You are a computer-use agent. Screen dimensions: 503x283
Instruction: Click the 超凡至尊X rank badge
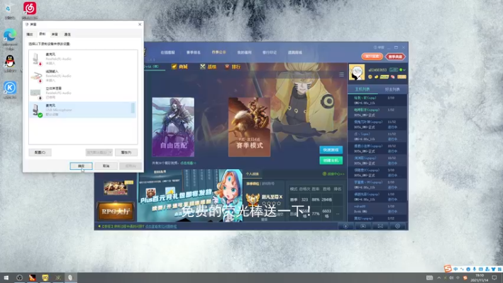click(x=253, y=199)
